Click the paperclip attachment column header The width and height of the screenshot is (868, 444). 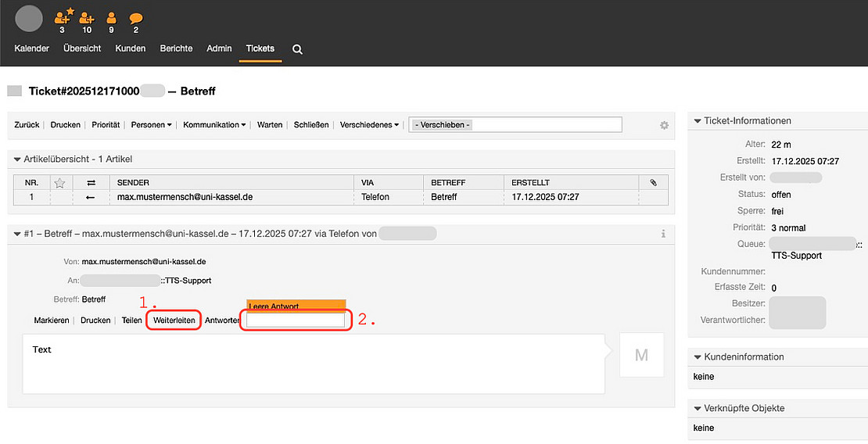[653, 182]
